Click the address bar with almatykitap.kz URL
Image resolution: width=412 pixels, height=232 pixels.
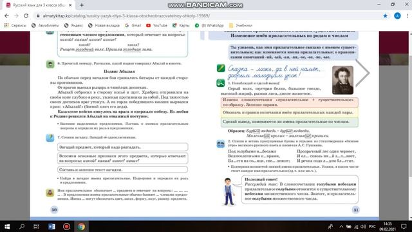pos(207,15)
